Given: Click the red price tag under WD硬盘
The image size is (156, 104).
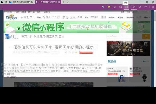Looking at the screenshot, I should click(112, 74).
